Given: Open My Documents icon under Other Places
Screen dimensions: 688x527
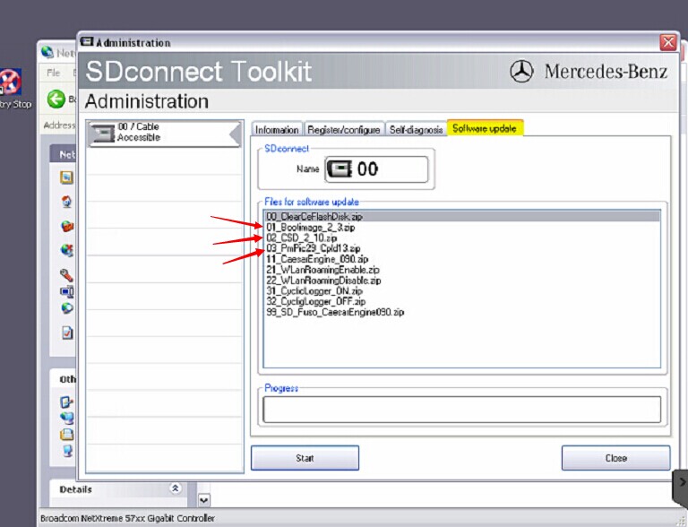Looking at the screenshot, I should click(67, 435).
